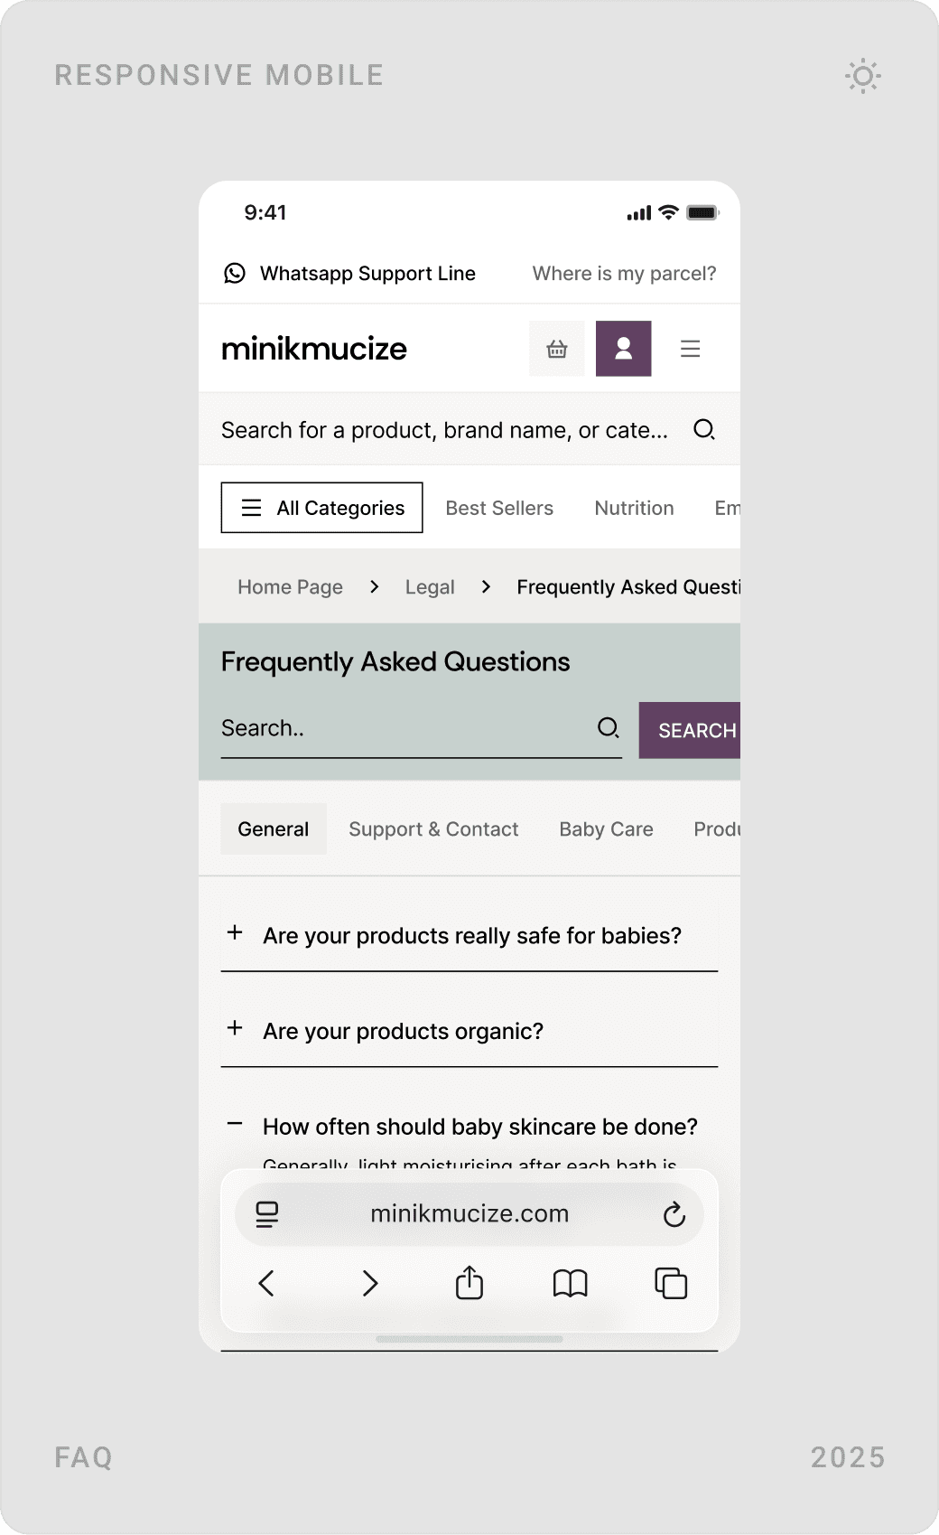
Task: Open browser bookmarks book icon
Action: (x=570, y=1283)
